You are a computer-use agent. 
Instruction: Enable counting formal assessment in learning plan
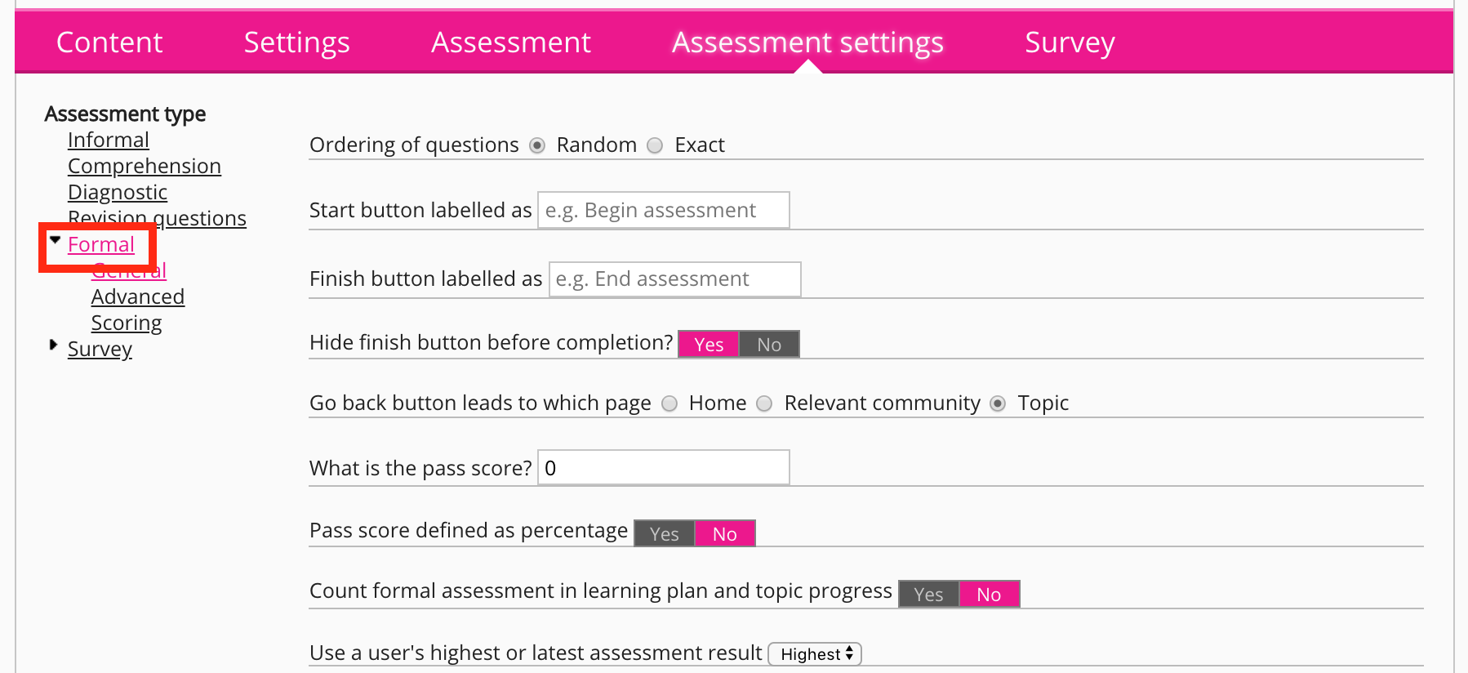click(x=928, y=595)
